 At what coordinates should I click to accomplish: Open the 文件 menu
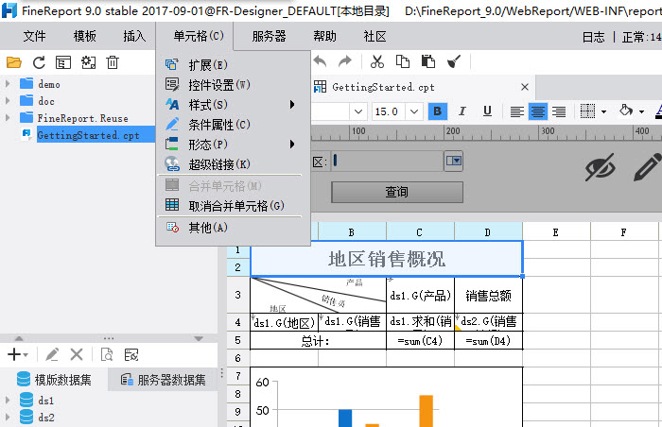34,36
